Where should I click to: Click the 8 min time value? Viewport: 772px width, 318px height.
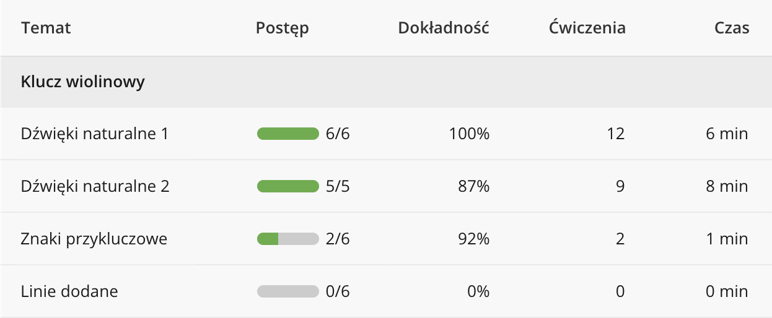[x=727, y=186]
